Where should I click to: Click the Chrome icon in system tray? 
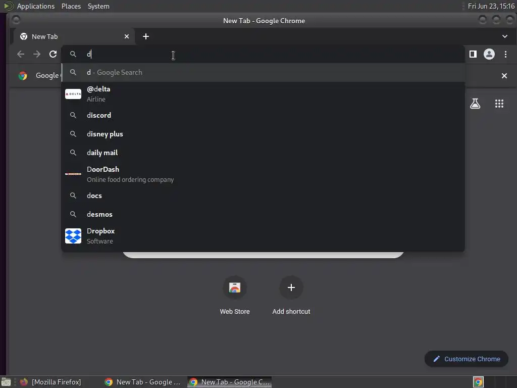[478, 382]
